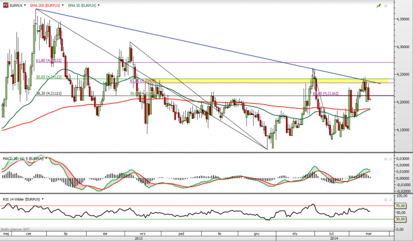Click the 70,00 RSI level tag
This screenshot has height=241, width=413.
click(400, 206)
